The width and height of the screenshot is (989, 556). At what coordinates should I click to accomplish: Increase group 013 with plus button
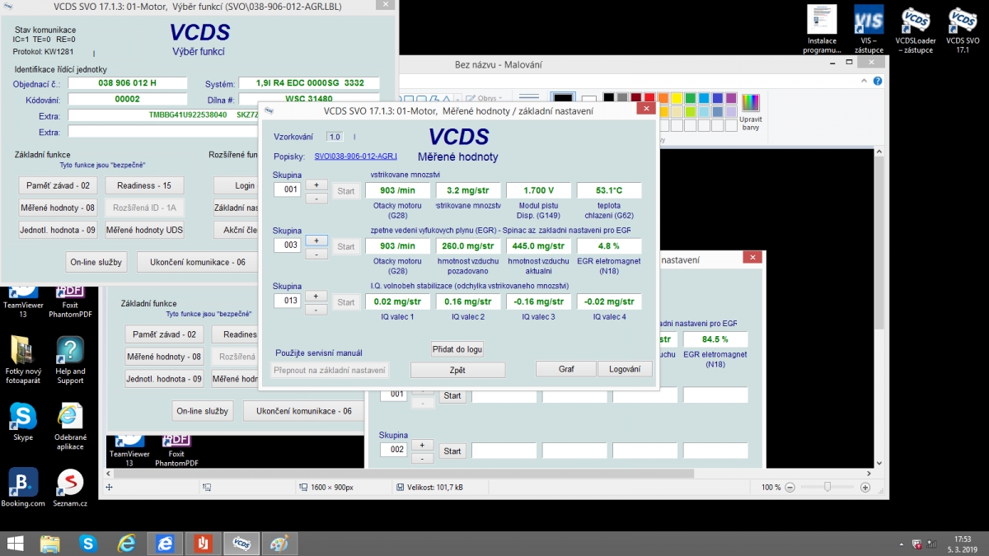(316, 296)
